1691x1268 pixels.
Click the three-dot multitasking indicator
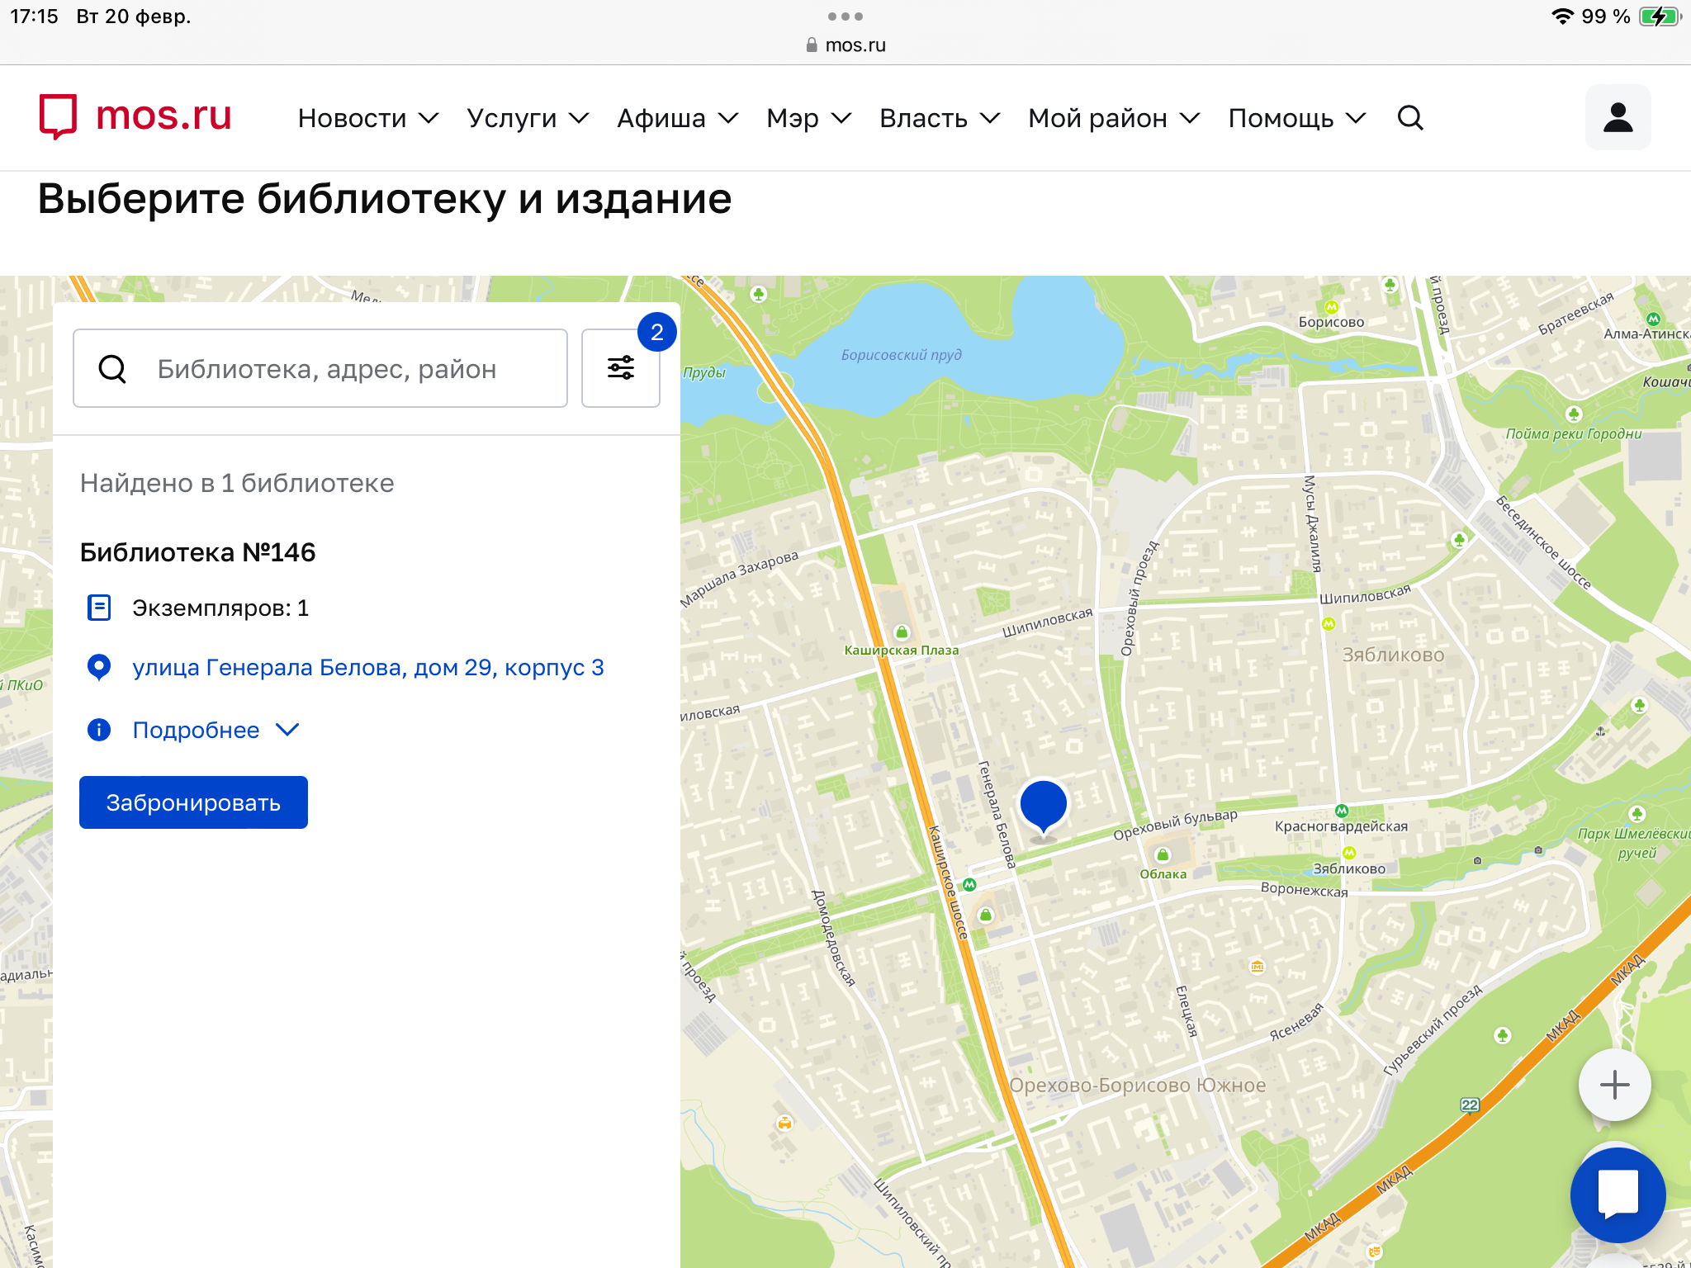tap(845, 17)
